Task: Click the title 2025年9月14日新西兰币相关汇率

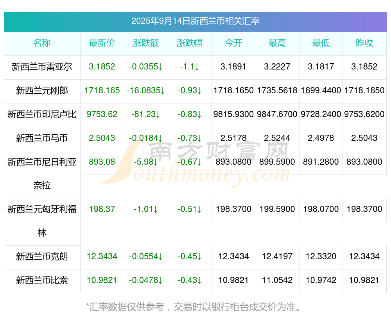Action: pos(195,21)
